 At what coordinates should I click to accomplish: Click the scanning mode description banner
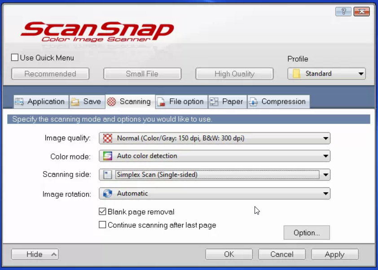tap(189, 119)
